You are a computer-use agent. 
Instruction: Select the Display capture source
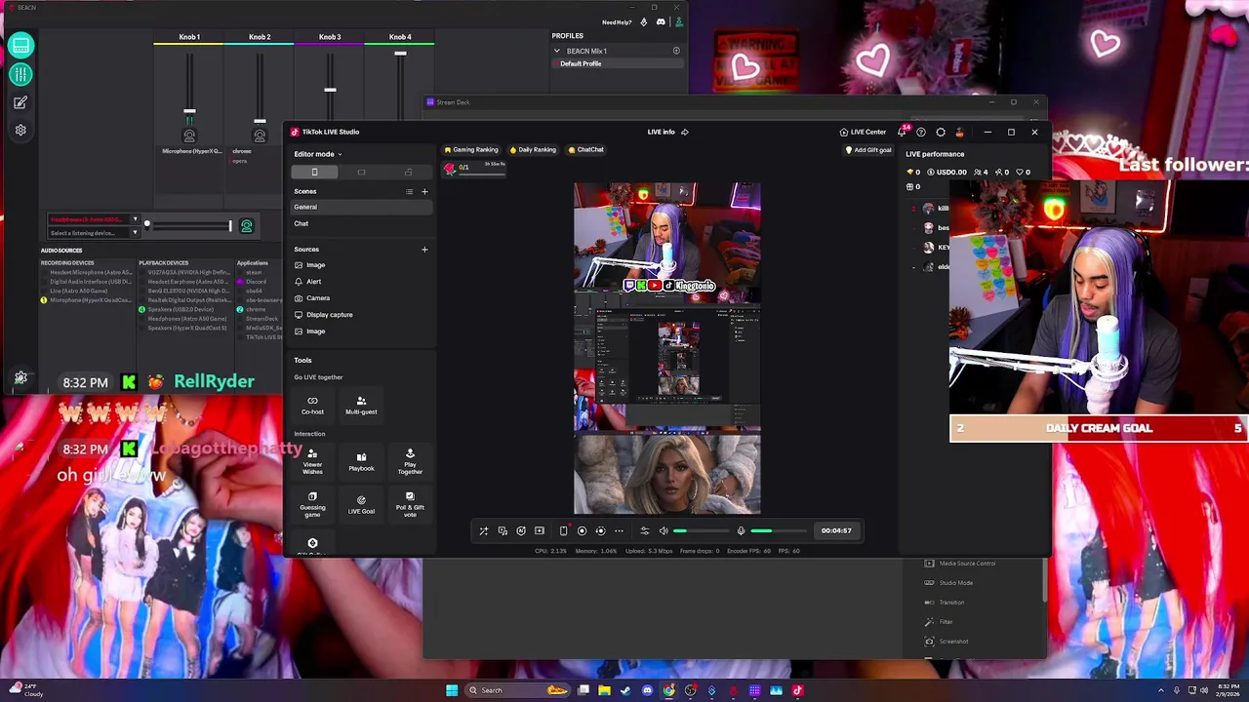click(361, 314)
